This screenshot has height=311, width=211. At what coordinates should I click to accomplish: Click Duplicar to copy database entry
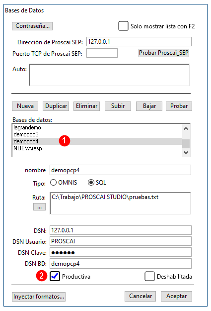pos(56,106)
